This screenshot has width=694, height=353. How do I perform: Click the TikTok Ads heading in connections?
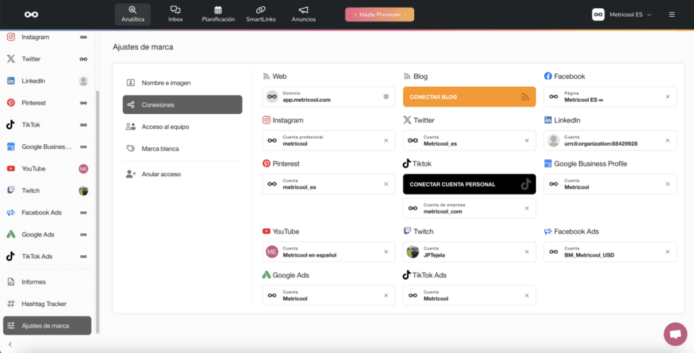click(429, 275)
